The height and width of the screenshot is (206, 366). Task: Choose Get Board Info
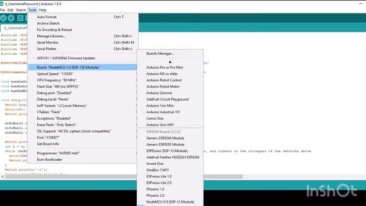point(82,144)
